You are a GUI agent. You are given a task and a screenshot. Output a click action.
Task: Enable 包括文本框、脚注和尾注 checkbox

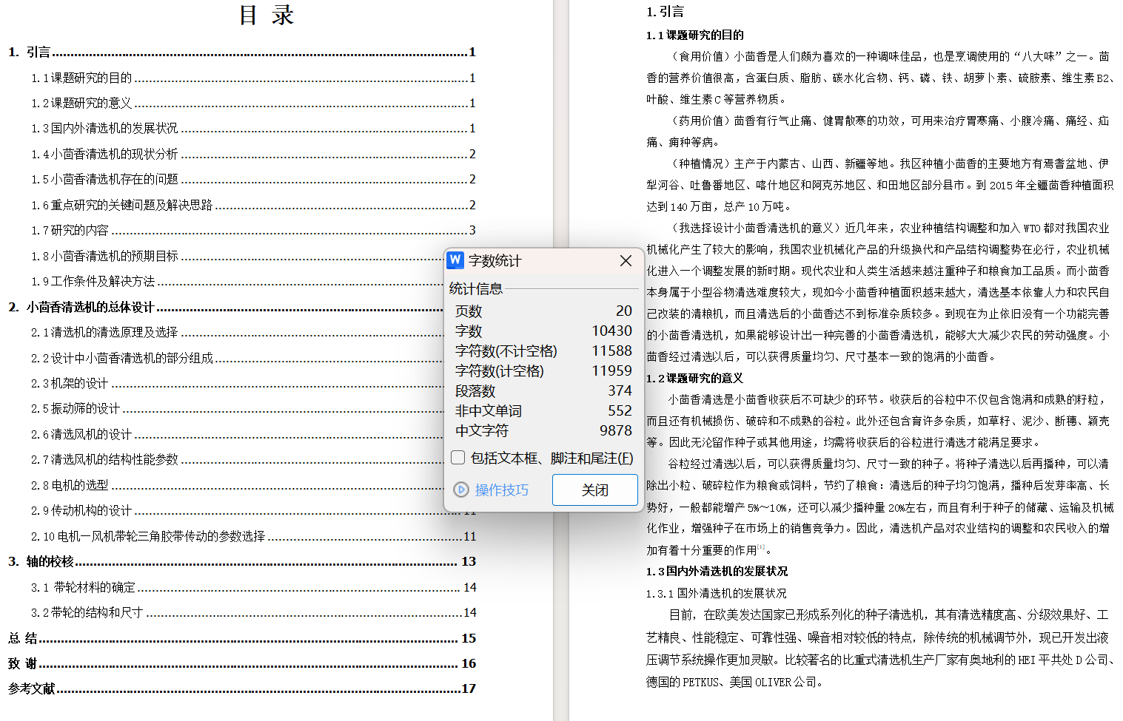(458, 458)
